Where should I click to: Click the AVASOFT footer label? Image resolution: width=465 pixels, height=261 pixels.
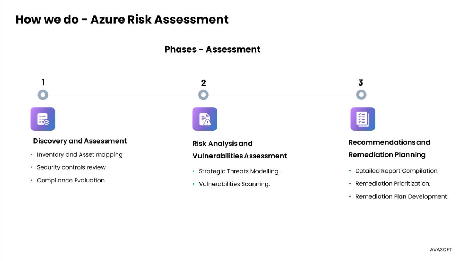coord(441,250)
